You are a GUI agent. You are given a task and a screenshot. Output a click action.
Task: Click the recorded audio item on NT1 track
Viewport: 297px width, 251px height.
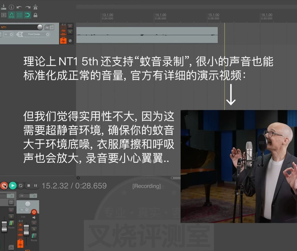147,35
